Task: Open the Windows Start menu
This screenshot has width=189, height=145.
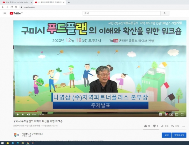Action: pos(2,143)
